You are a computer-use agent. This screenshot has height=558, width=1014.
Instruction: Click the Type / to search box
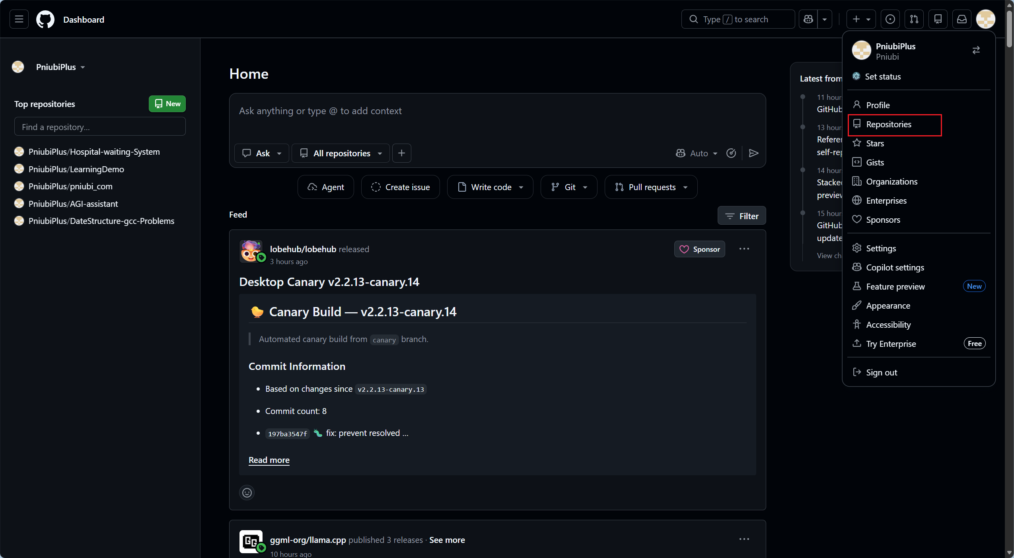(x=738, y=19)
